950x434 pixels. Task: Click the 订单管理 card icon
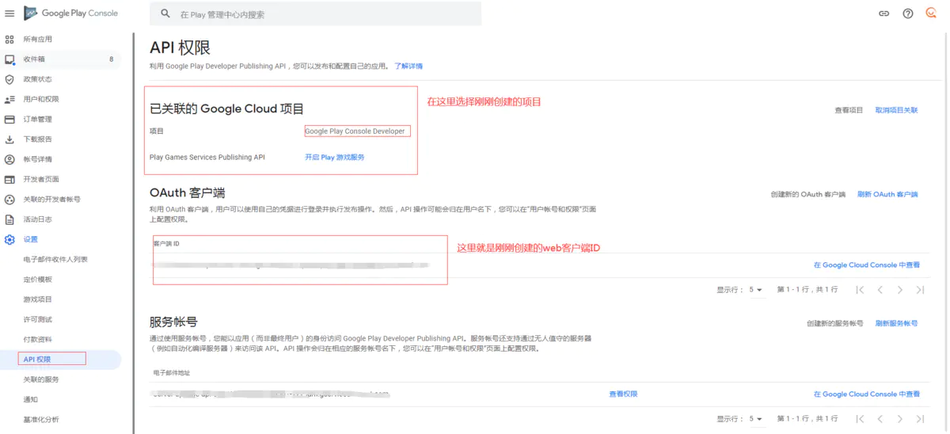click(x=9, y=120)
